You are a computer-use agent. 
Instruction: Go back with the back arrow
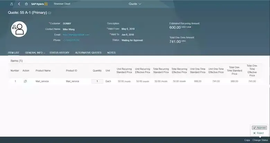point(19,4)
